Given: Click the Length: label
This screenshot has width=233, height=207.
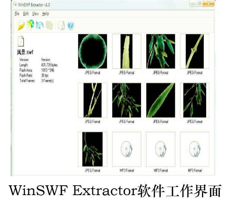Looking at the screenshot, I should 24,65.
